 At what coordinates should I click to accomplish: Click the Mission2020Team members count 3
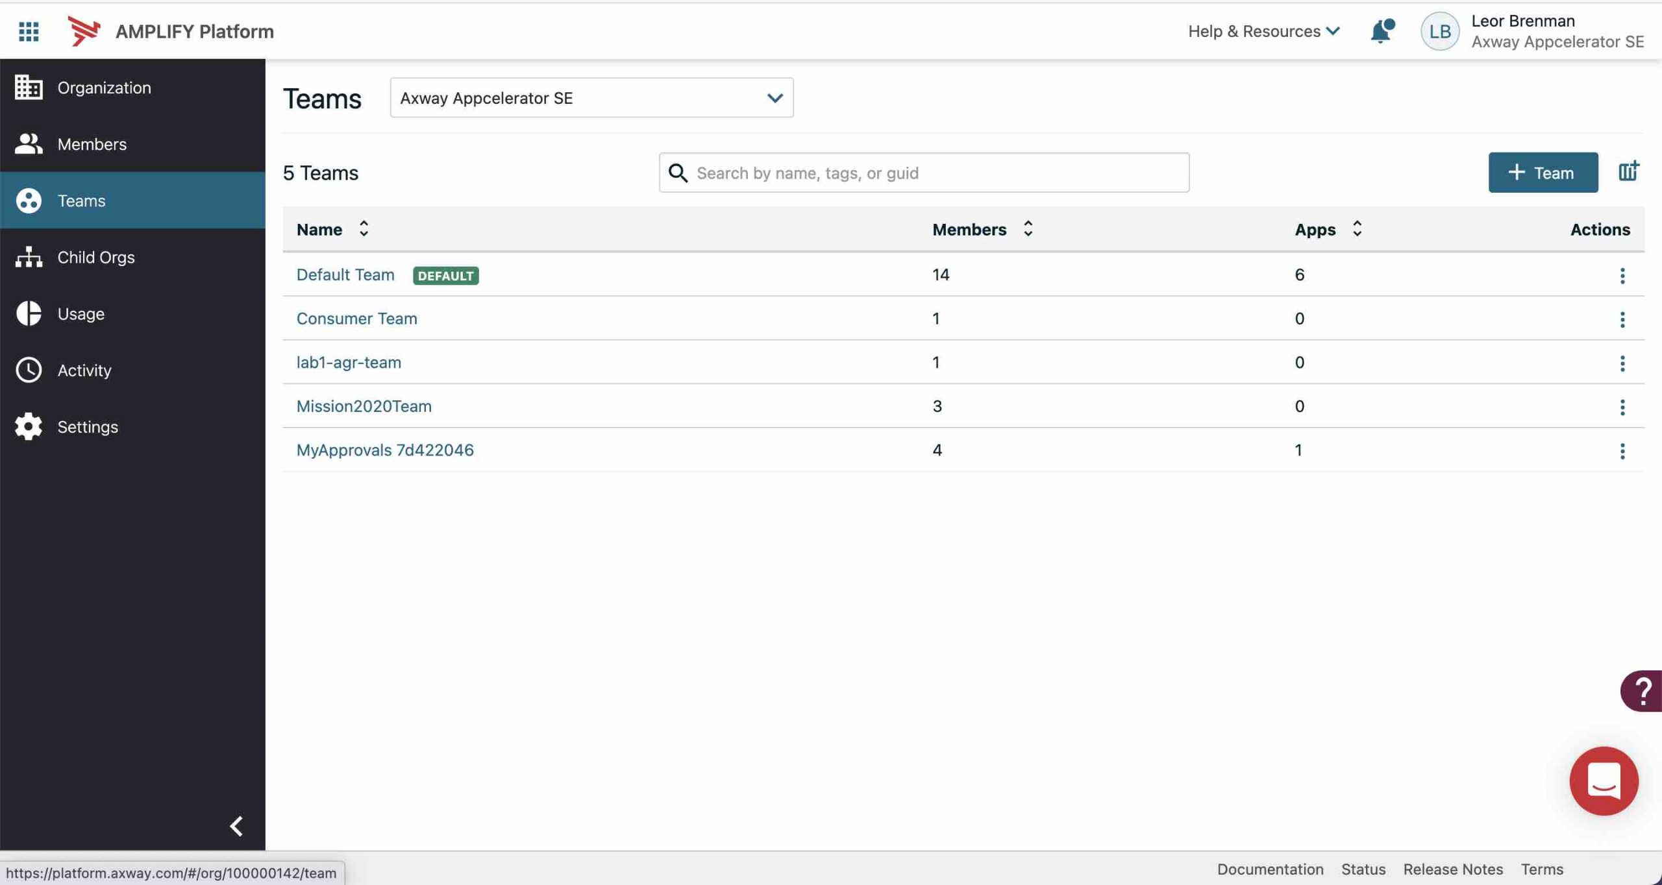coord(937,406)
